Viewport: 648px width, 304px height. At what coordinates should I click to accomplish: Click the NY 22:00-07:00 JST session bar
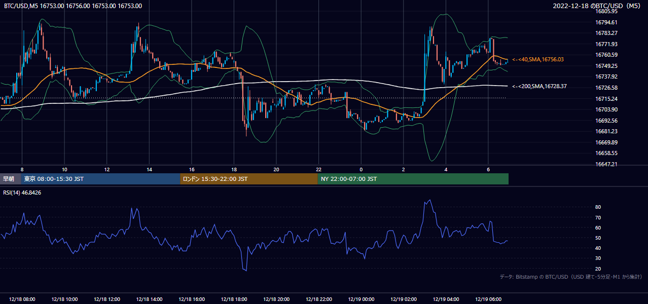pyautogui.click(x=413, y=179)
